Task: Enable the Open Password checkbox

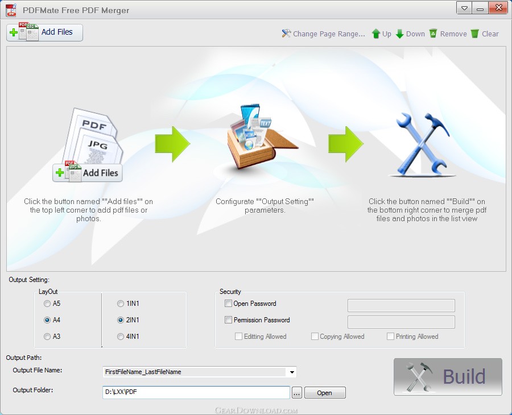Action: 228,304
